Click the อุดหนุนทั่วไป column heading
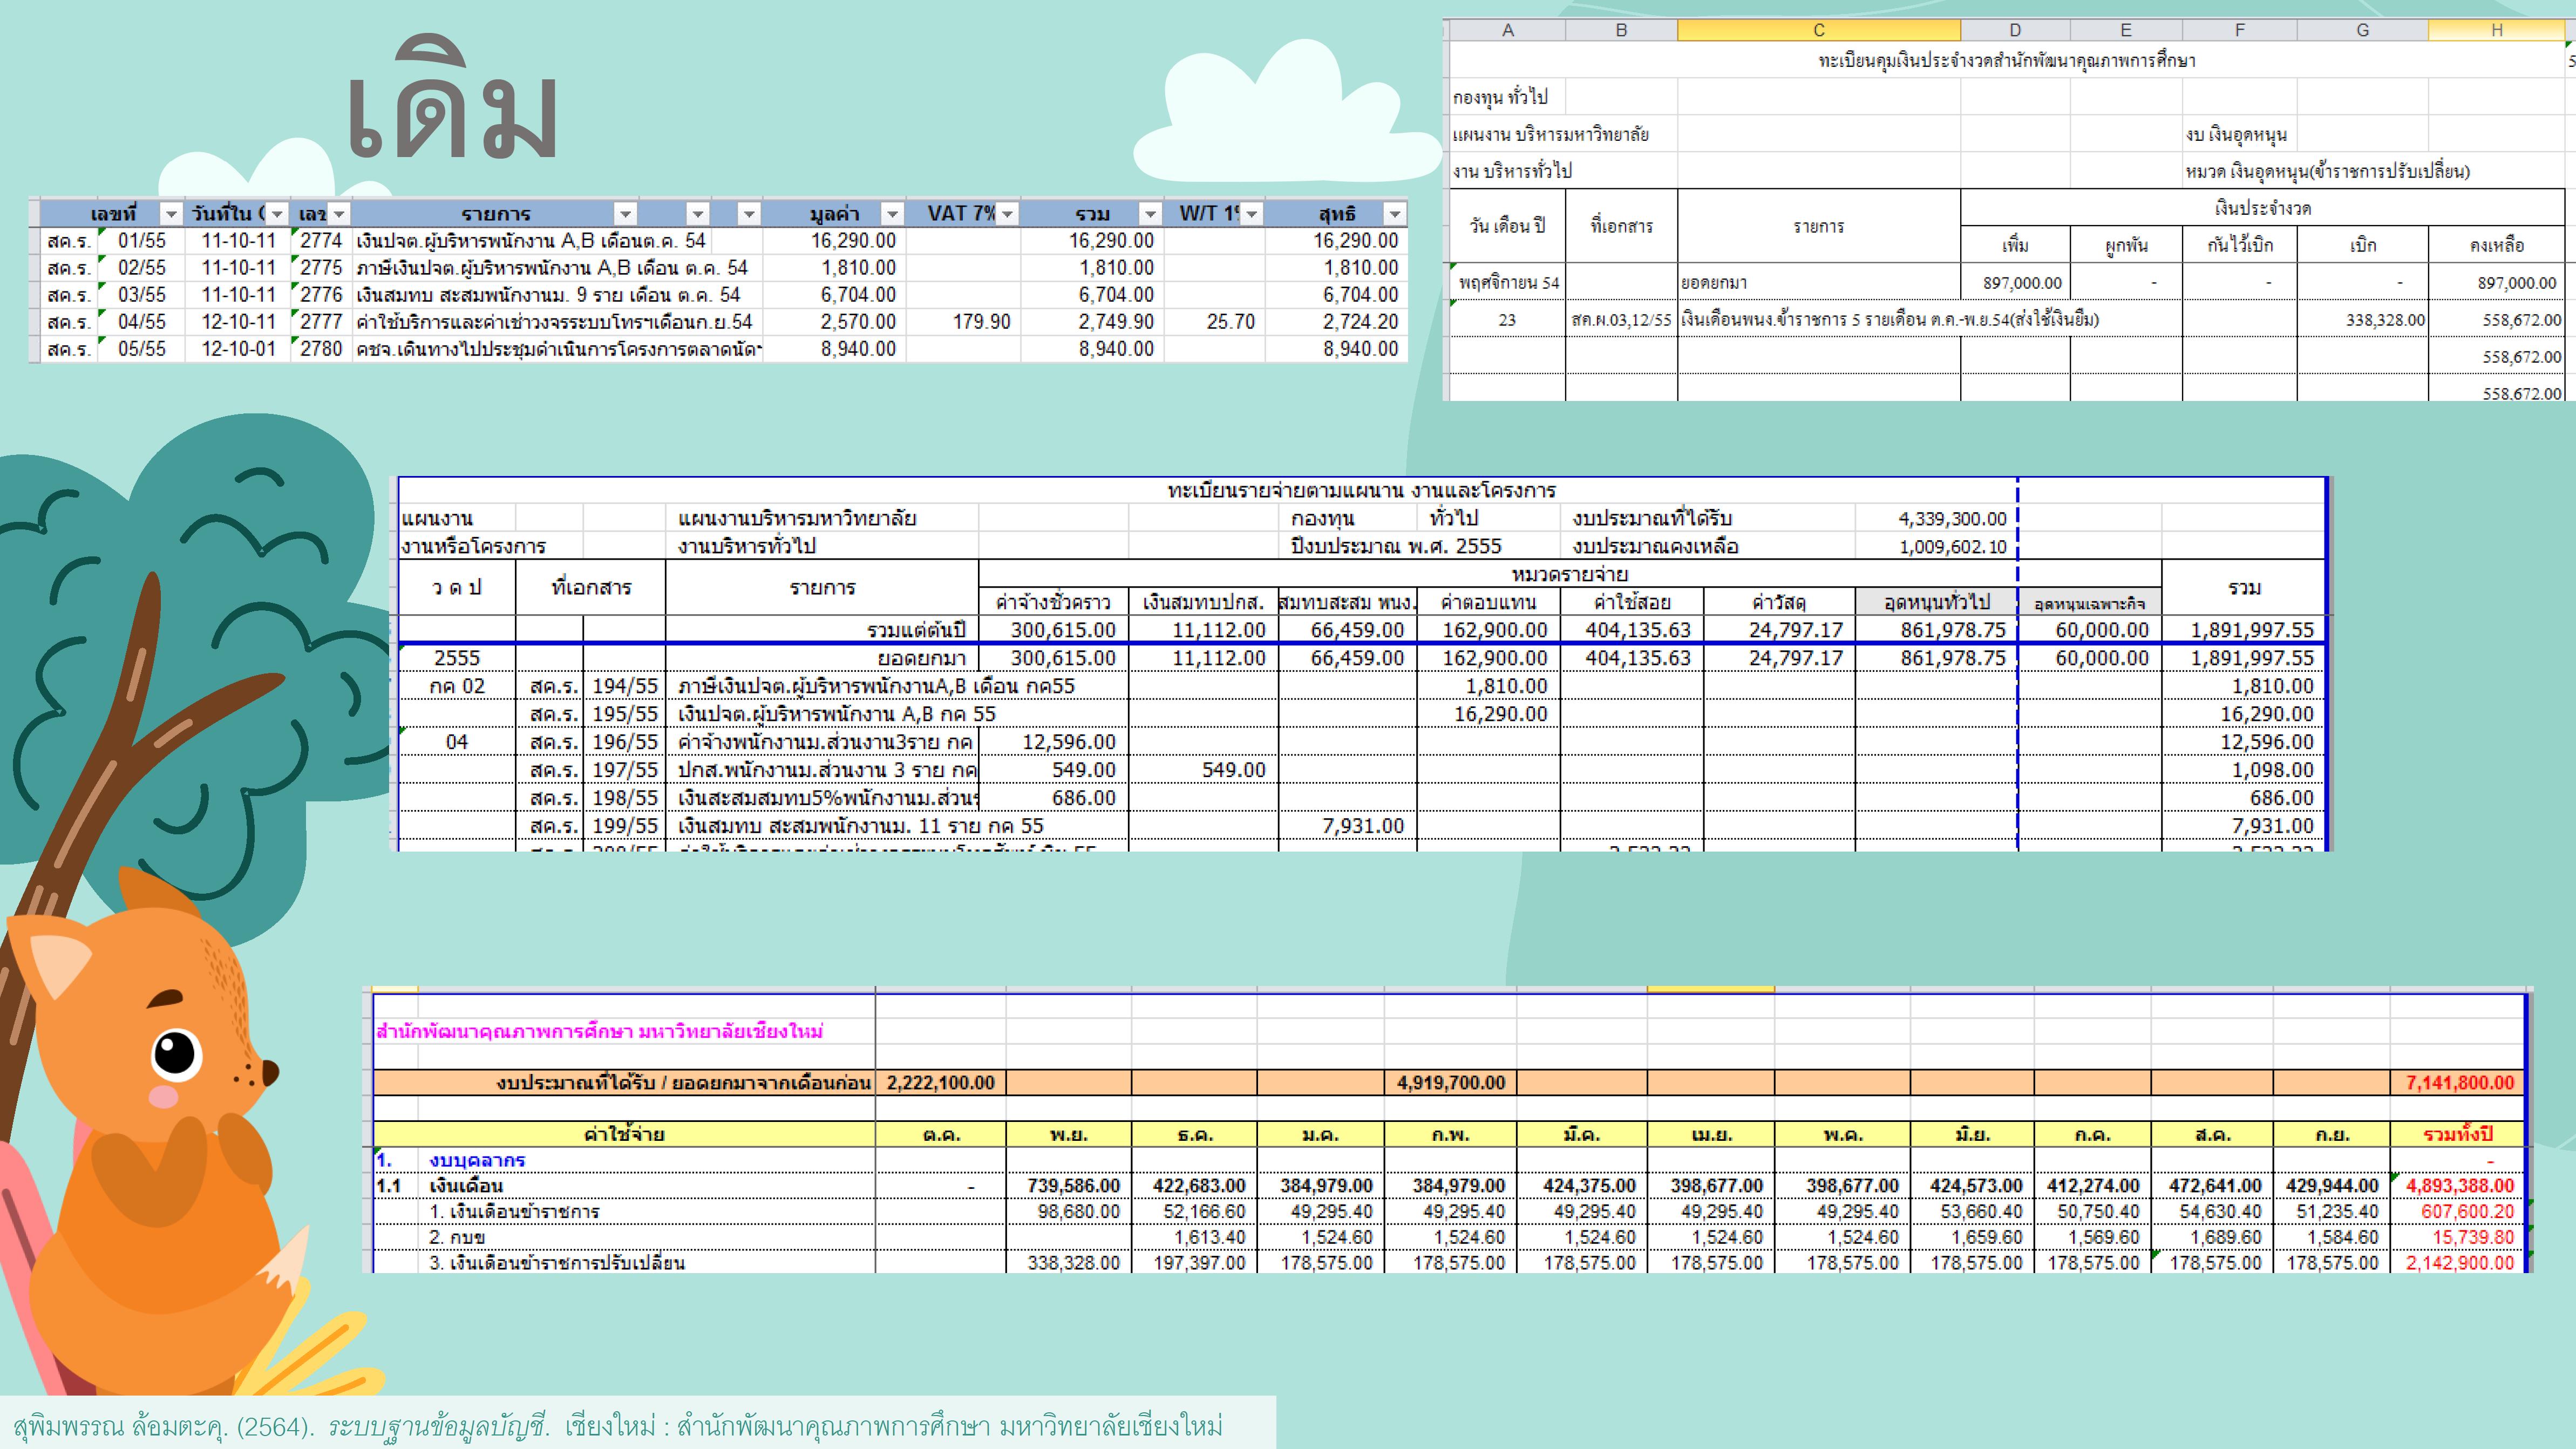Image resolution: width=2576 pixels, height=1449 pixels. pos(1936,602)
